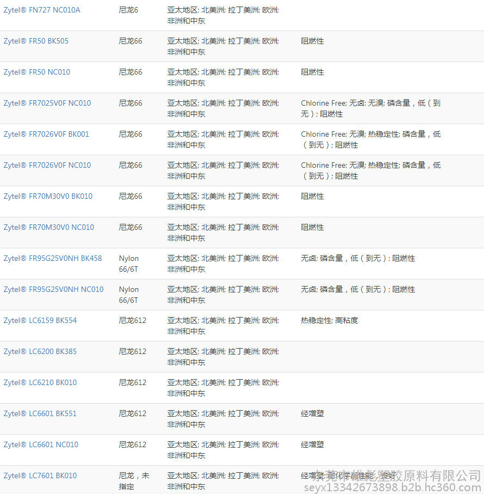Open the Zytel® FR70M30V0 BK010 link
The image size is (484, 494).
point(48,196)
